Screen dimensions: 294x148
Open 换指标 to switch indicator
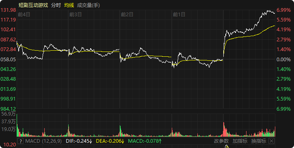click(259, 141)
